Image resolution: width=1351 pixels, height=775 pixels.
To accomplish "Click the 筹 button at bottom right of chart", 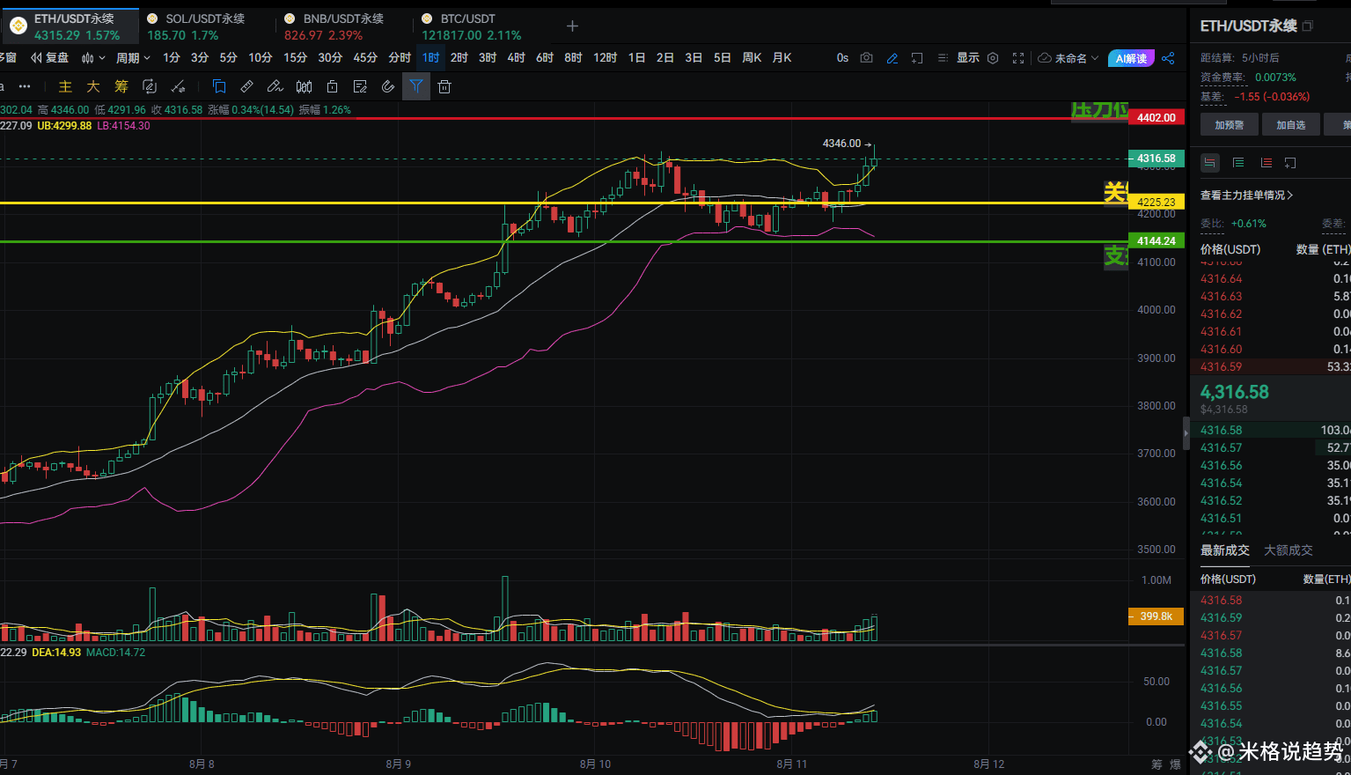I will point(1156,764).
